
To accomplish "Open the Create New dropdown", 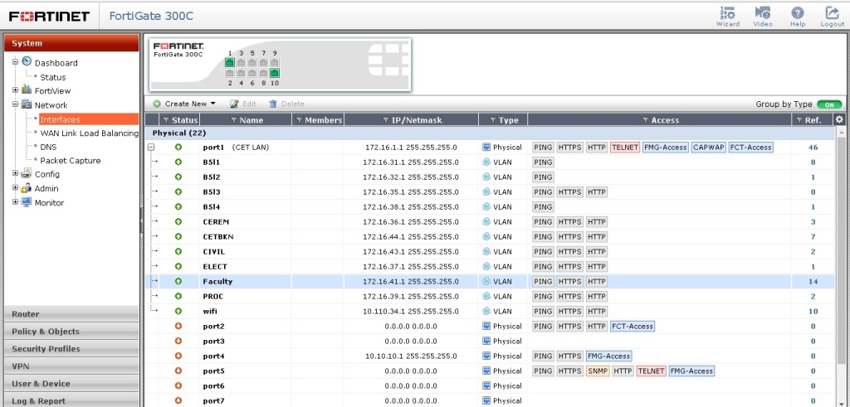I will pos(184,104).
